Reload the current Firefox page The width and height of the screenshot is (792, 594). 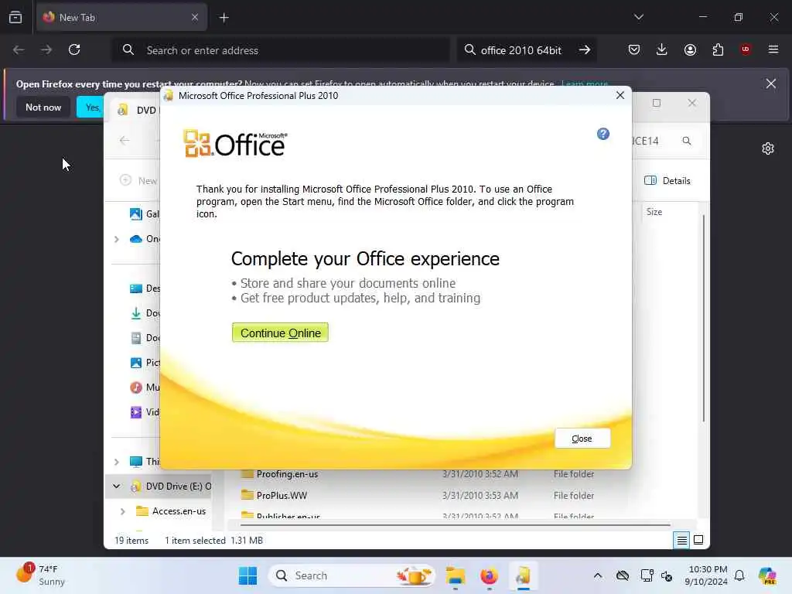coord(74,49)
